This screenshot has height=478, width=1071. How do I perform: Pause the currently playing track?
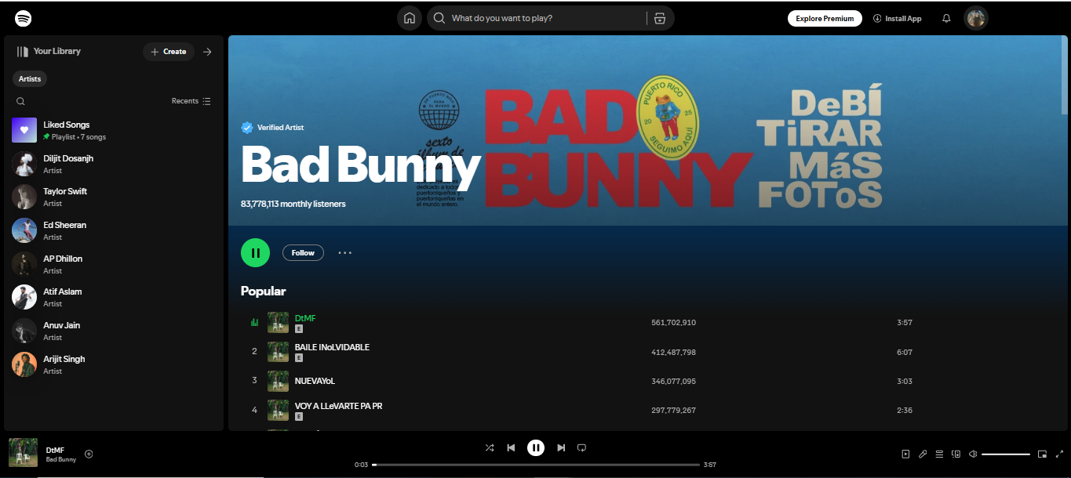click(536, 447)
